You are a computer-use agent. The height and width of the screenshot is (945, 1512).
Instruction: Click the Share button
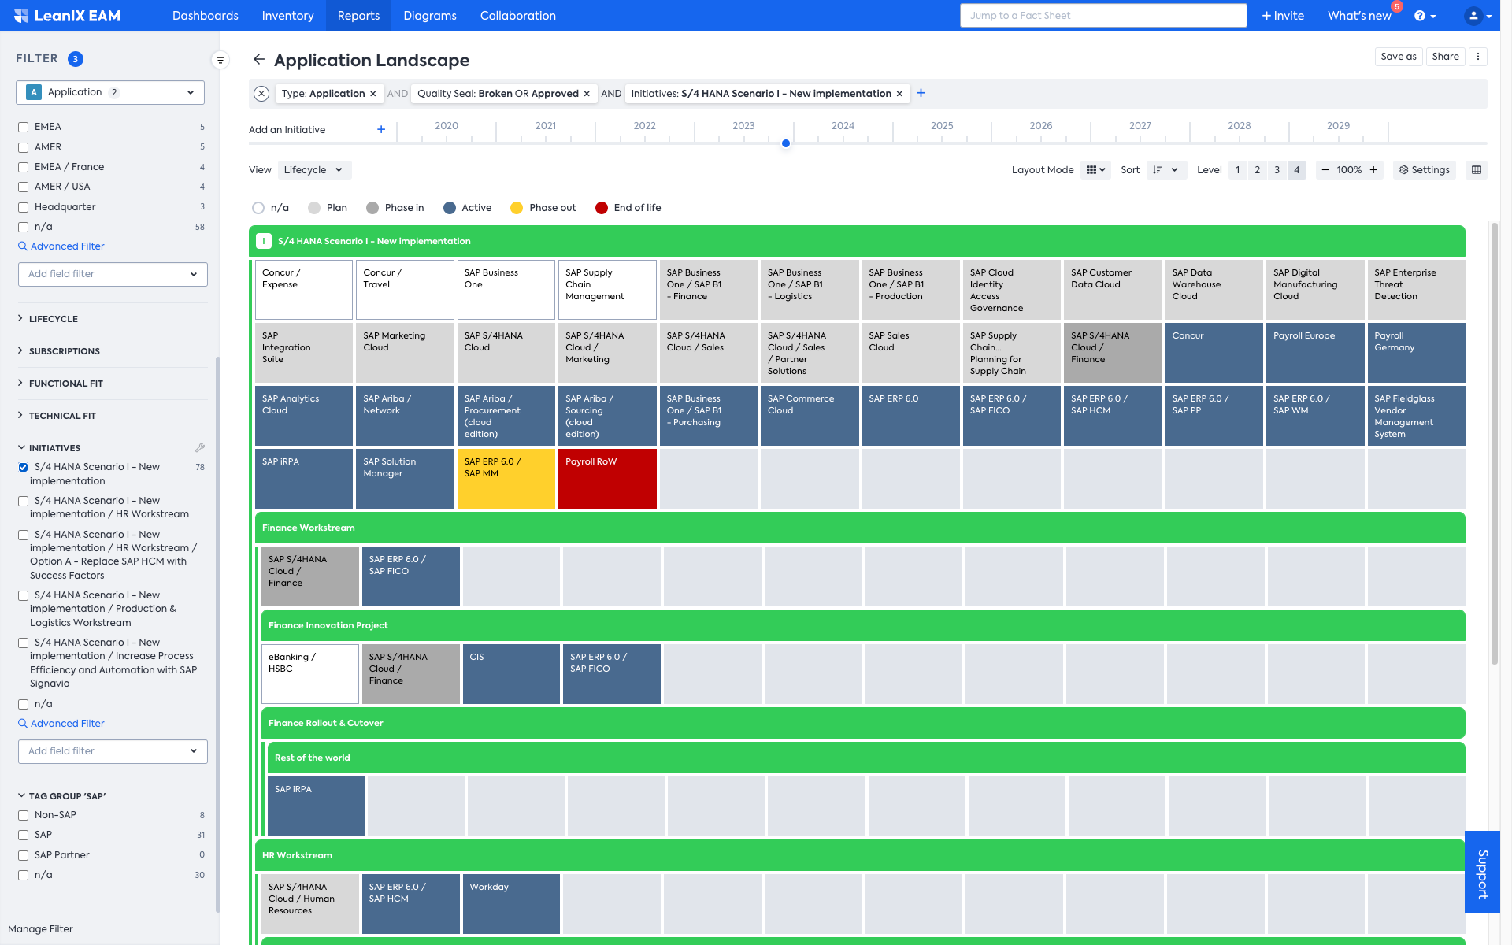pos(1443,57)
